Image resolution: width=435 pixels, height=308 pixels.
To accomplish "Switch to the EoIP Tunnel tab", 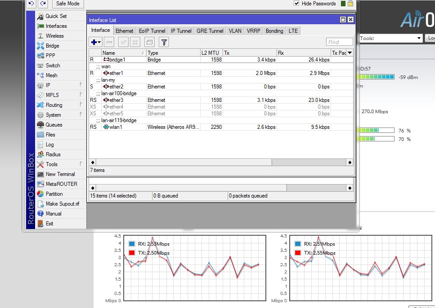I will pyautogui.click(x=152, y=31).
